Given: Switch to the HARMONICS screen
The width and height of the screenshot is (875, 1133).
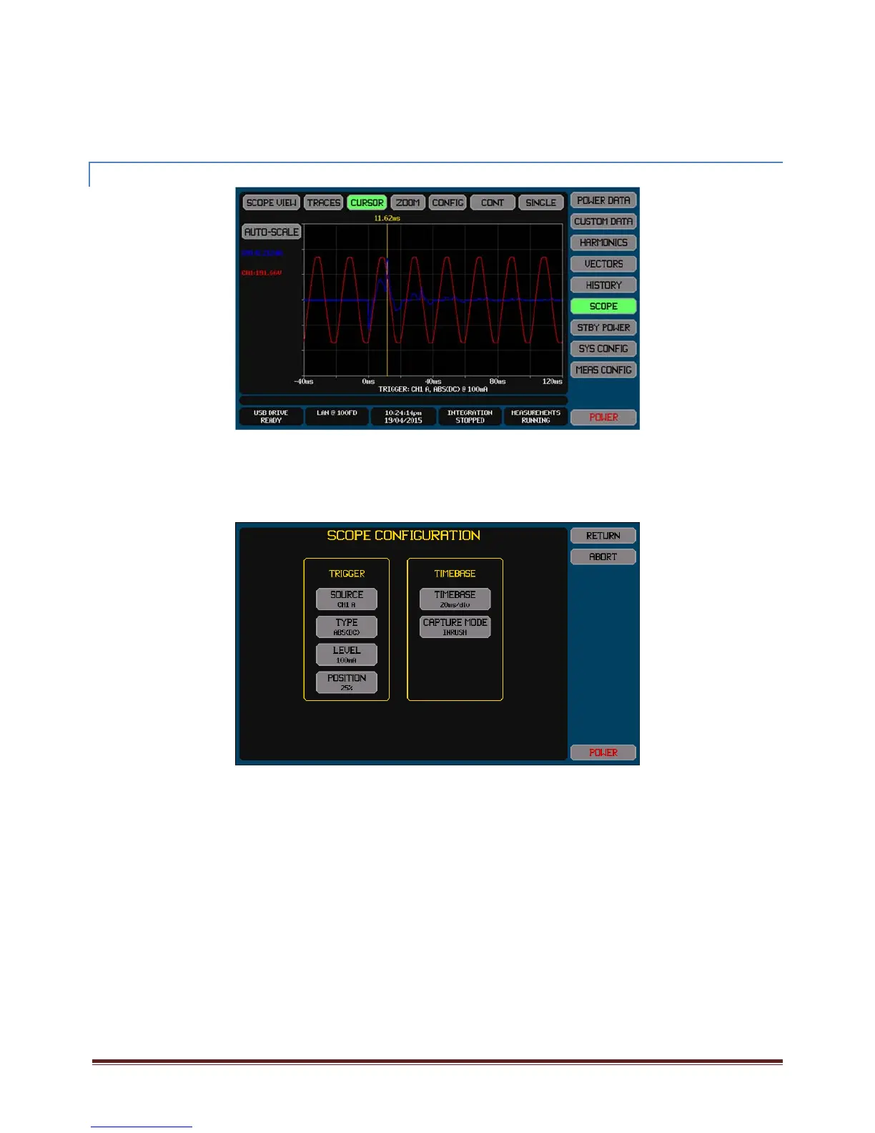Looking at the screenshot, I should 603,242.
